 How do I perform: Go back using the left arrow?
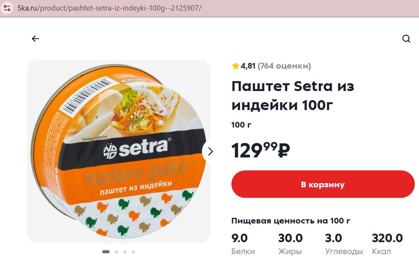[35, 39]
